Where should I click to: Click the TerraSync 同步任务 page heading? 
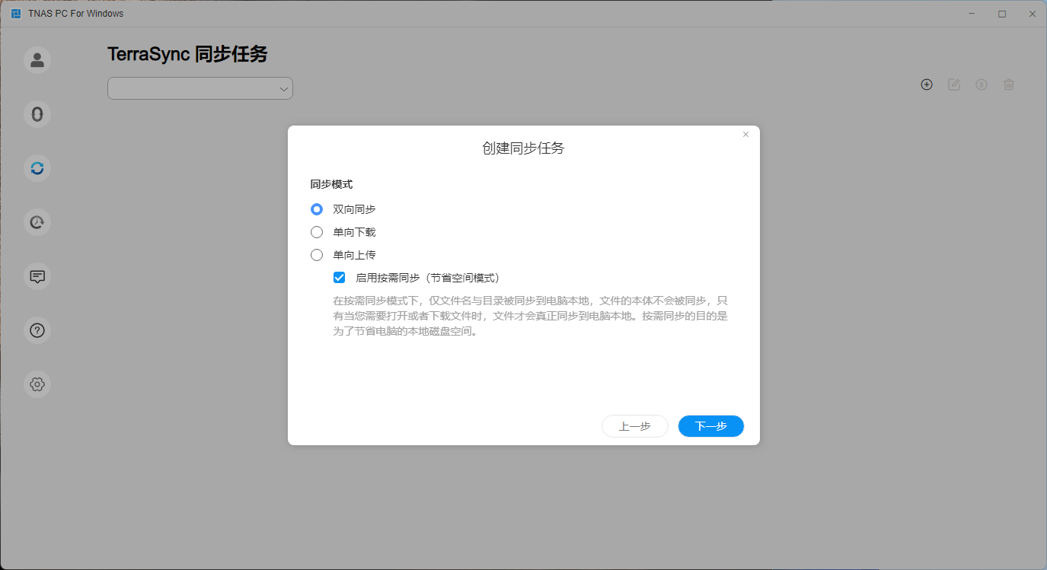(x=187, y=55)
